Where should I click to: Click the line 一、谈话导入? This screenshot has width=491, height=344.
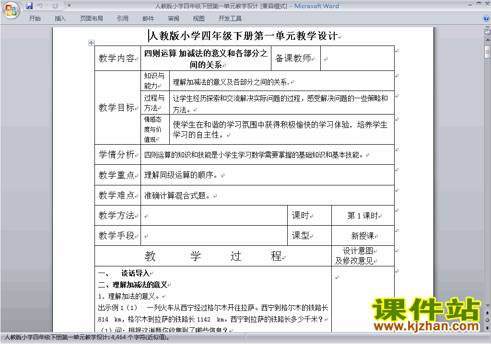(125, 273)
